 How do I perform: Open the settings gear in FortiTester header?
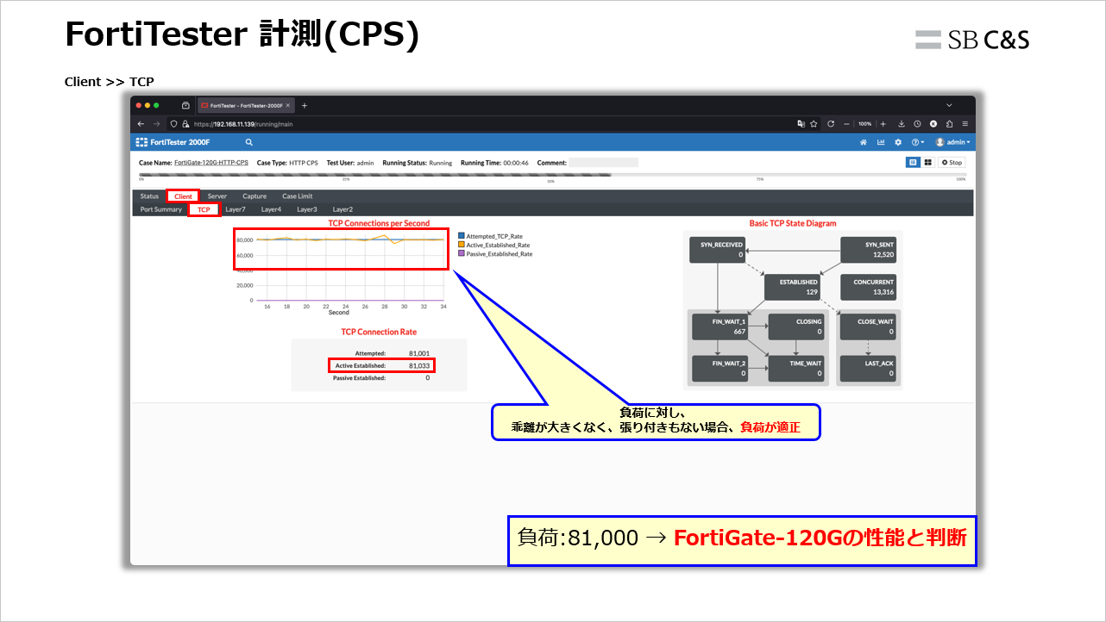898,142
